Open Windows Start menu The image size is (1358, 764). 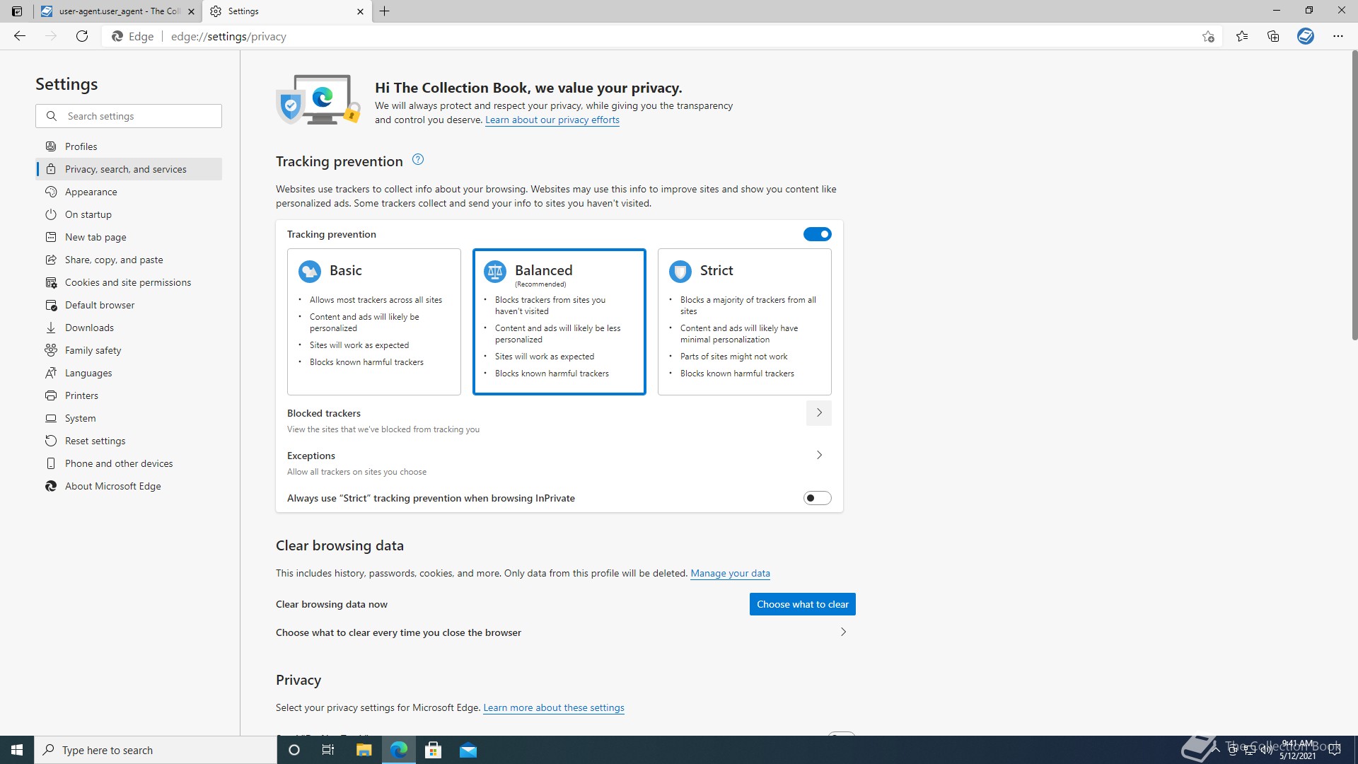(17, 750)
